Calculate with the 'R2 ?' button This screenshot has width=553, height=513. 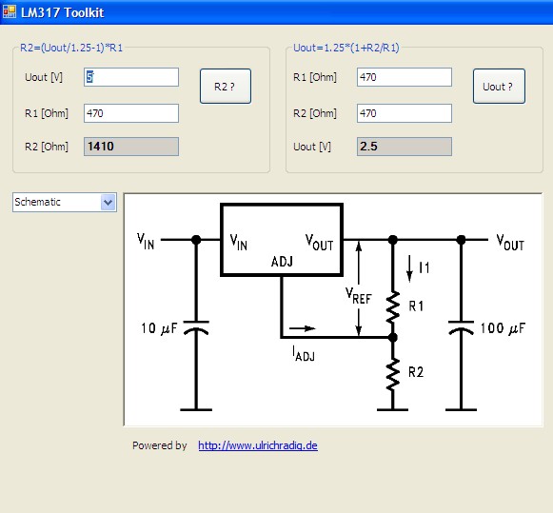tap(226, 86)
